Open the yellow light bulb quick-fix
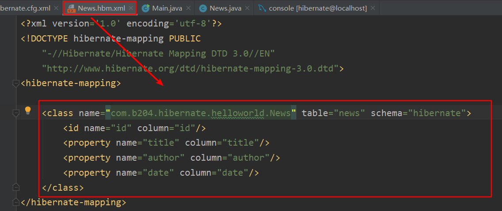 coord(28,111)
